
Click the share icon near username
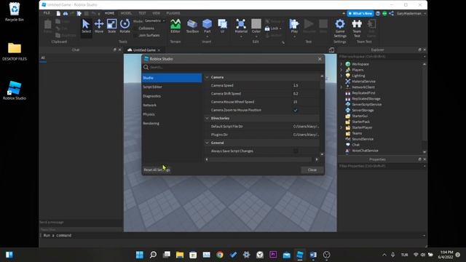click(x=392, y=13)
